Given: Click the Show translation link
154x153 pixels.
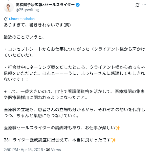Looking at the screenshot, I should coord(22,19).
